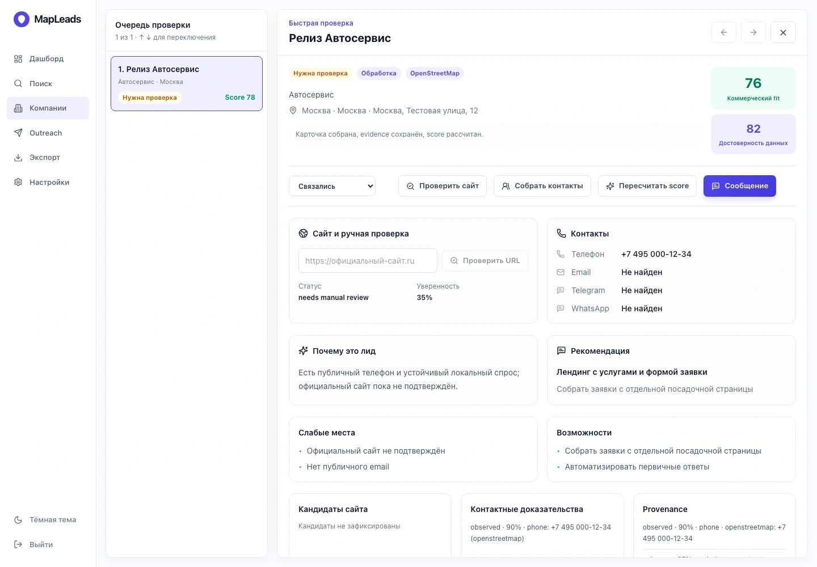
Task: Go to Поиск in sidebar
Action: [x=48, y=83]
